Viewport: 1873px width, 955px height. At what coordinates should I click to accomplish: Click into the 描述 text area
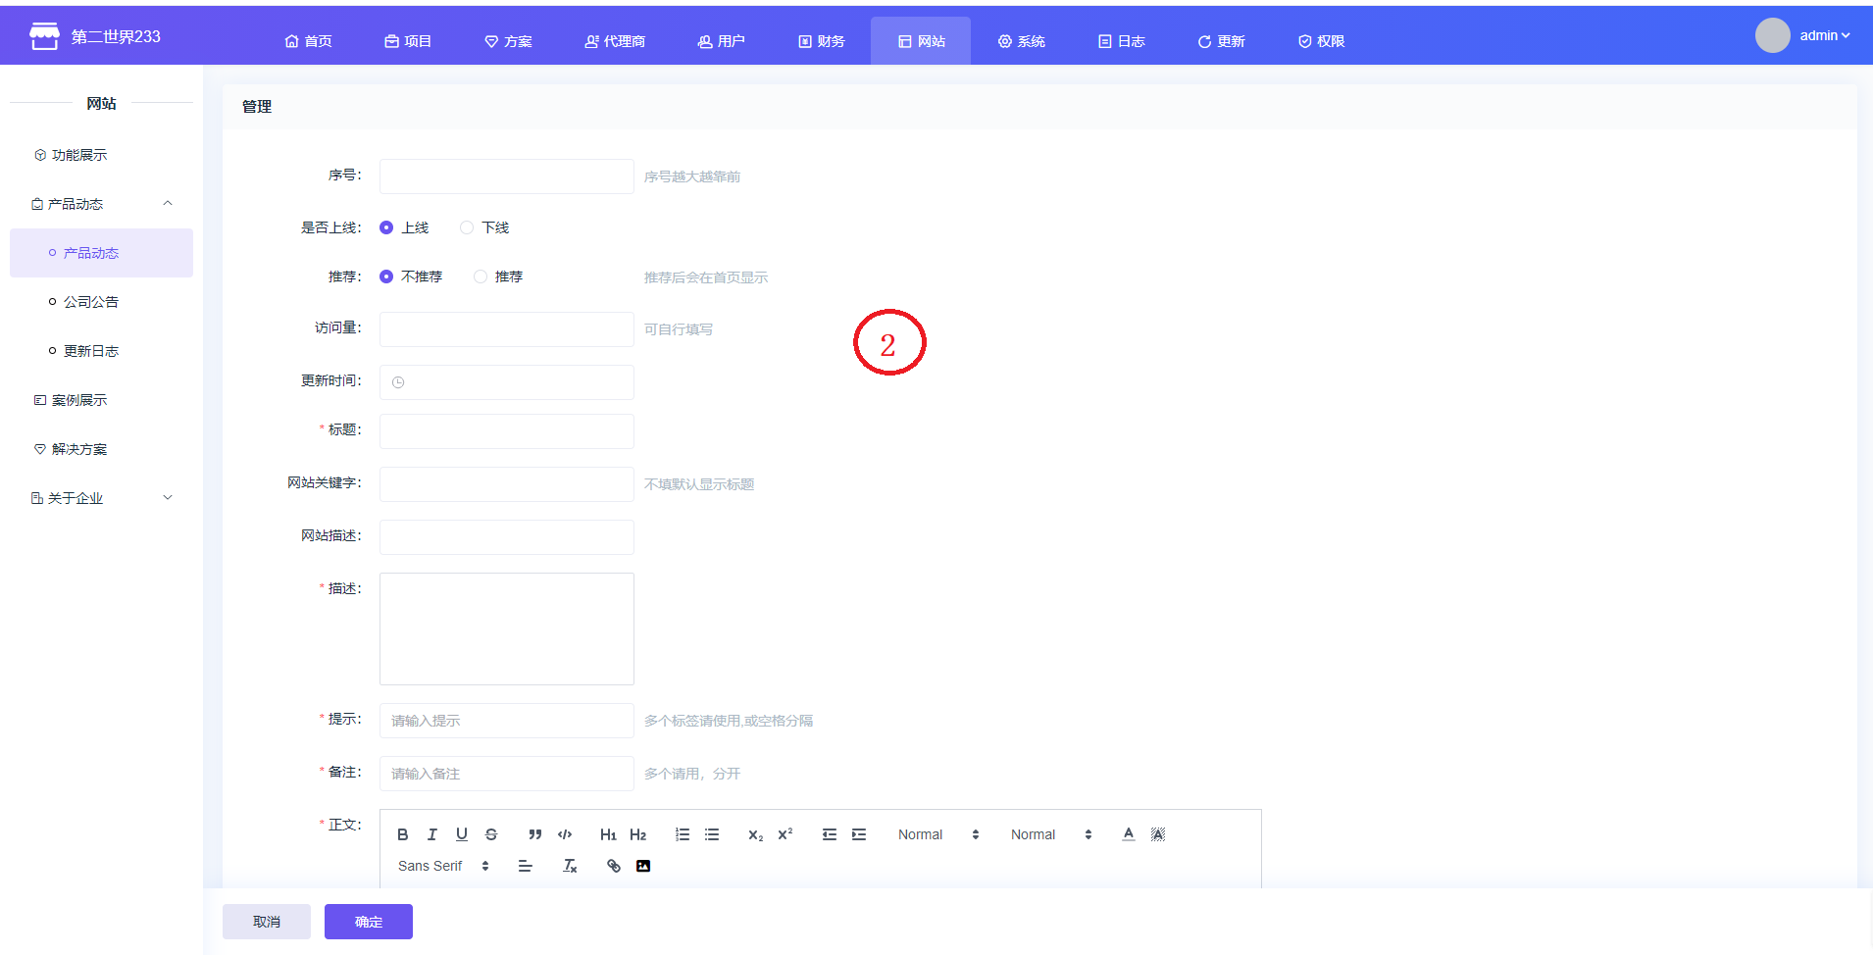[507, 628]
